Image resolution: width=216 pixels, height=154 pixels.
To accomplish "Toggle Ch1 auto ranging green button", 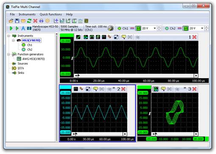I will [x=138, y=28].
